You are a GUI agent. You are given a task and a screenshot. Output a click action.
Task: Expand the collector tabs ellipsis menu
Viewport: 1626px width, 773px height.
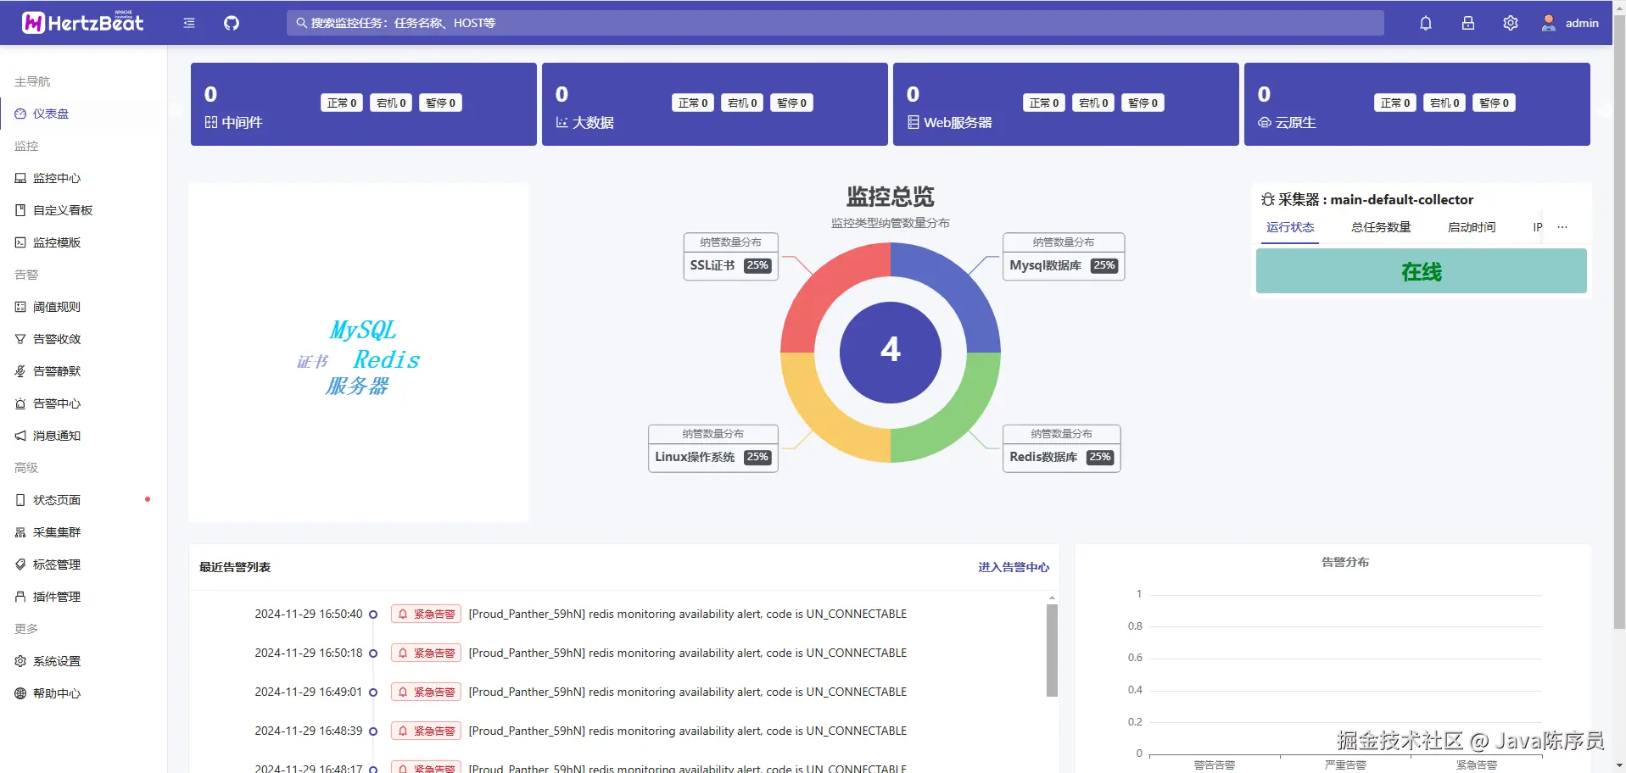[1562, 227]
